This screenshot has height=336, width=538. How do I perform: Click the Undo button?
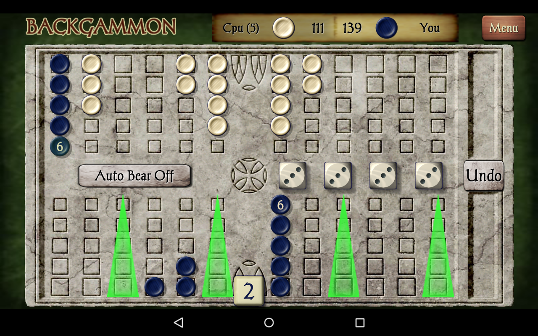tap(483, 176)
